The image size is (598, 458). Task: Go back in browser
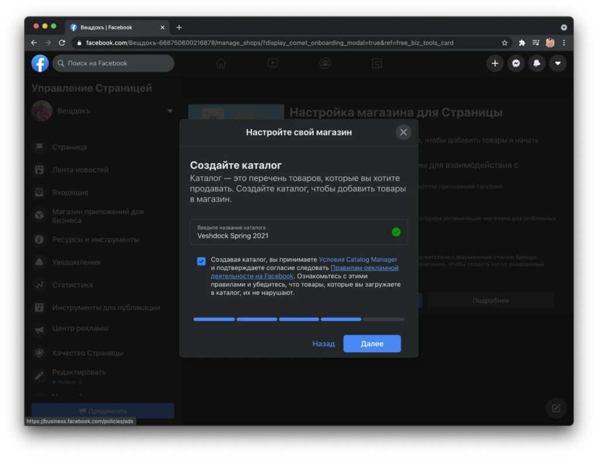click(34, 43)
